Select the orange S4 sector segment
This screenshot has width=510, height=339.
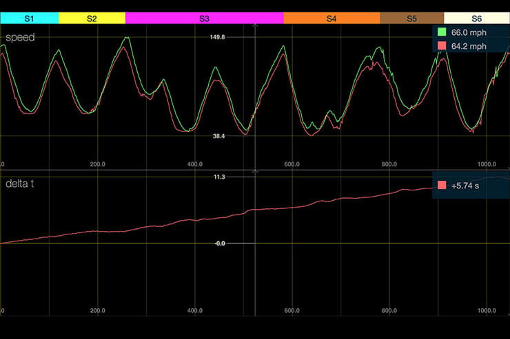(331, 19)
